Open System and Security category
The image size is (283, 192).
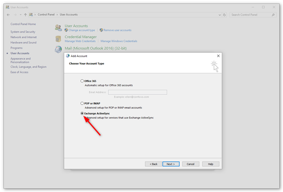[23, 32]
